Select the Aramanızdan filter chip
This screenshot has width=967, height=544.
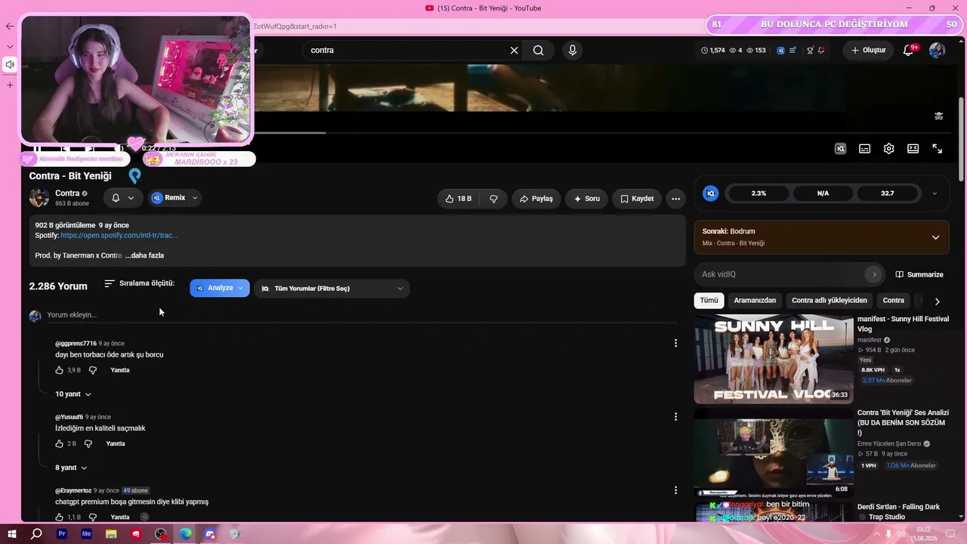(755, 301)
